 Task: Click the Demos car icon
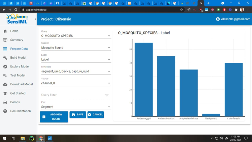(x=5, y=102)
